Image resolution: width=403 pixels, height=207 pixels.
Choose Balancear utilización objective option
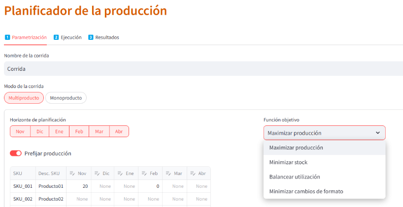click(294, 177)
